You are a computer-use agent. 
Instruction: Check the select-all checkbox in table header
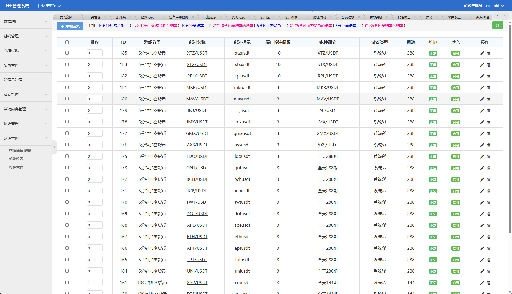coord(67,42)
